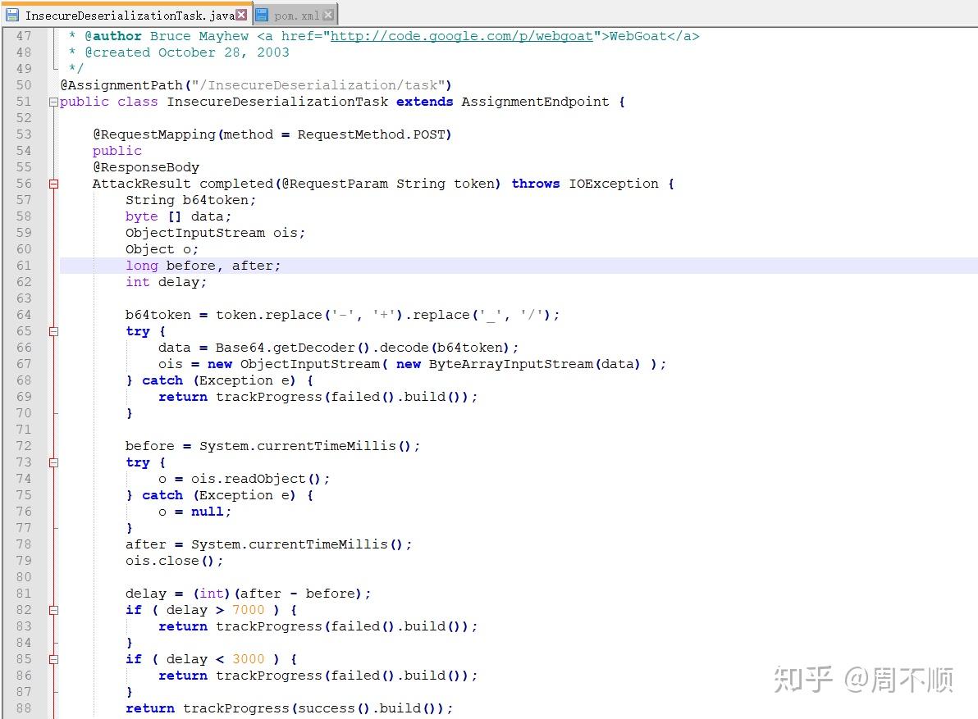The image size is (978, 719).
Task: Click line number 72 in the margin
Action: pos(24,446)
